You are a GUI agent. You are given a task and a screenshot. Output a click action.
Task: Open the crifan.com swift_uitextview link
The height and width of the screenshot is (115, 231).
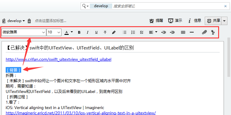(58, 59)
